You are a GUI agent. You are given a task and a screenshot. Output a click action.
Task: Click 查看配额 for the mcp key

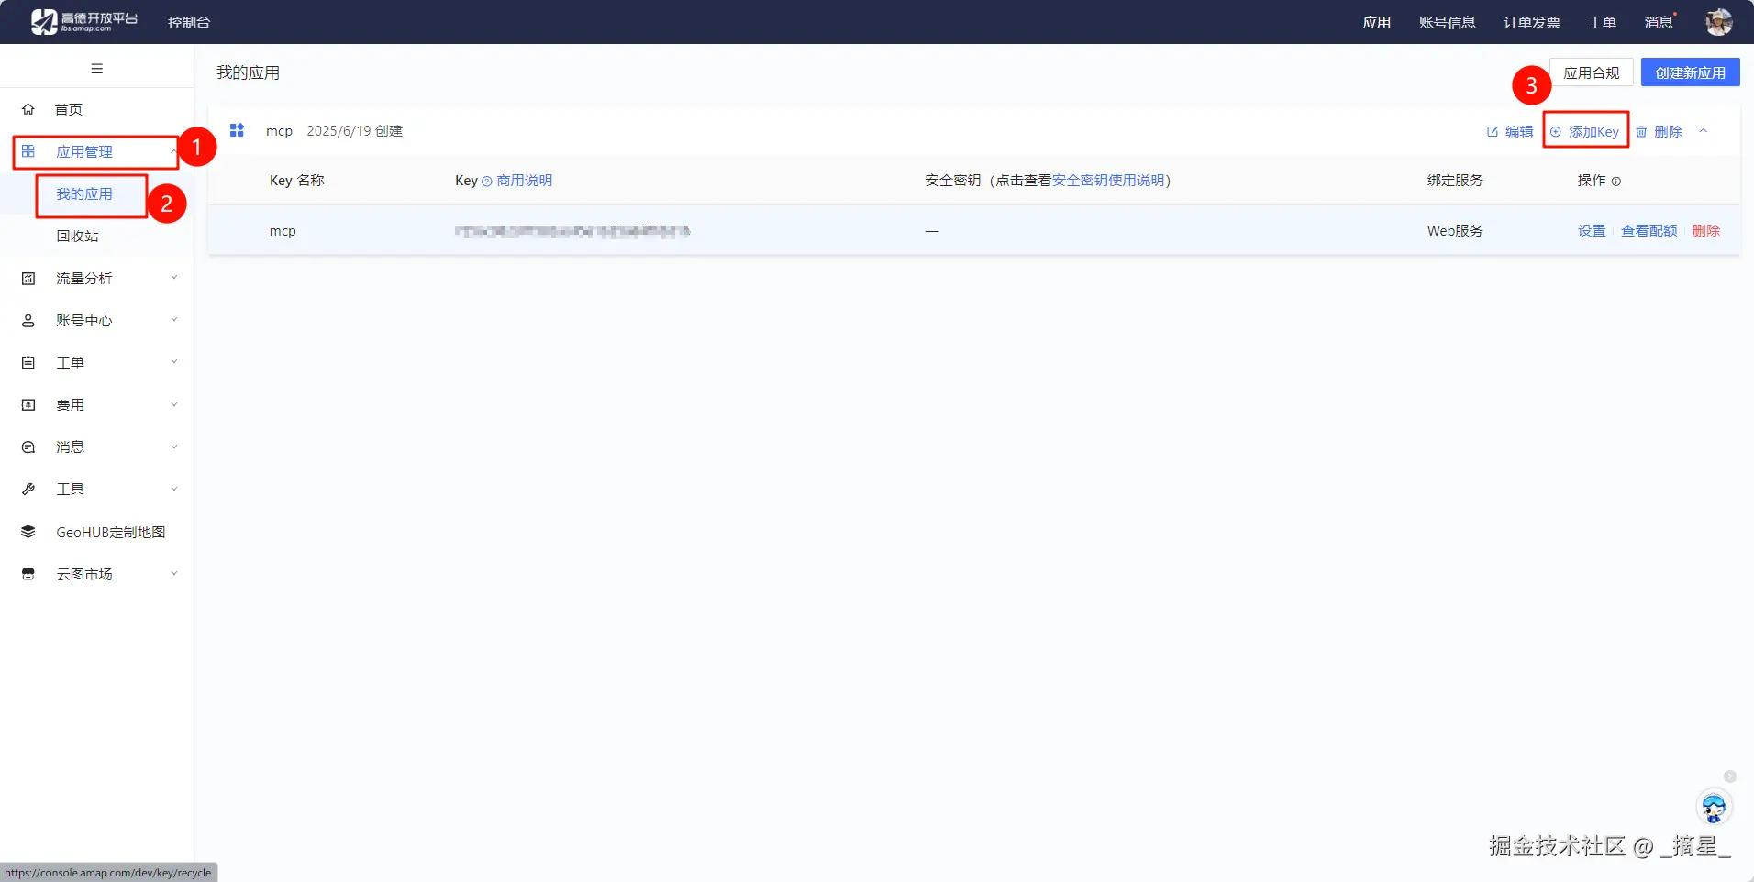tap(1649, 231)
